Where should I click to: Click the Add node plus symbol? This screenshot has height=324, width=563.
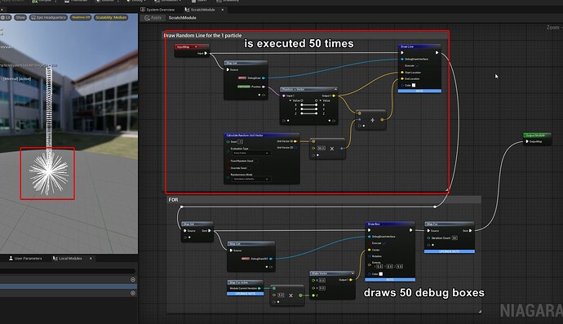(x=372, y=120)
